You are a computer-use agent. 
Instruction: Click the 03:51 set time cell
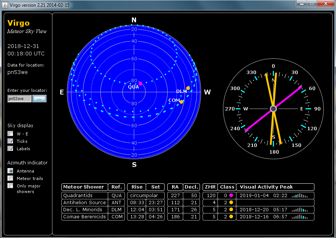pyautogui.click(x=155, y=210)
